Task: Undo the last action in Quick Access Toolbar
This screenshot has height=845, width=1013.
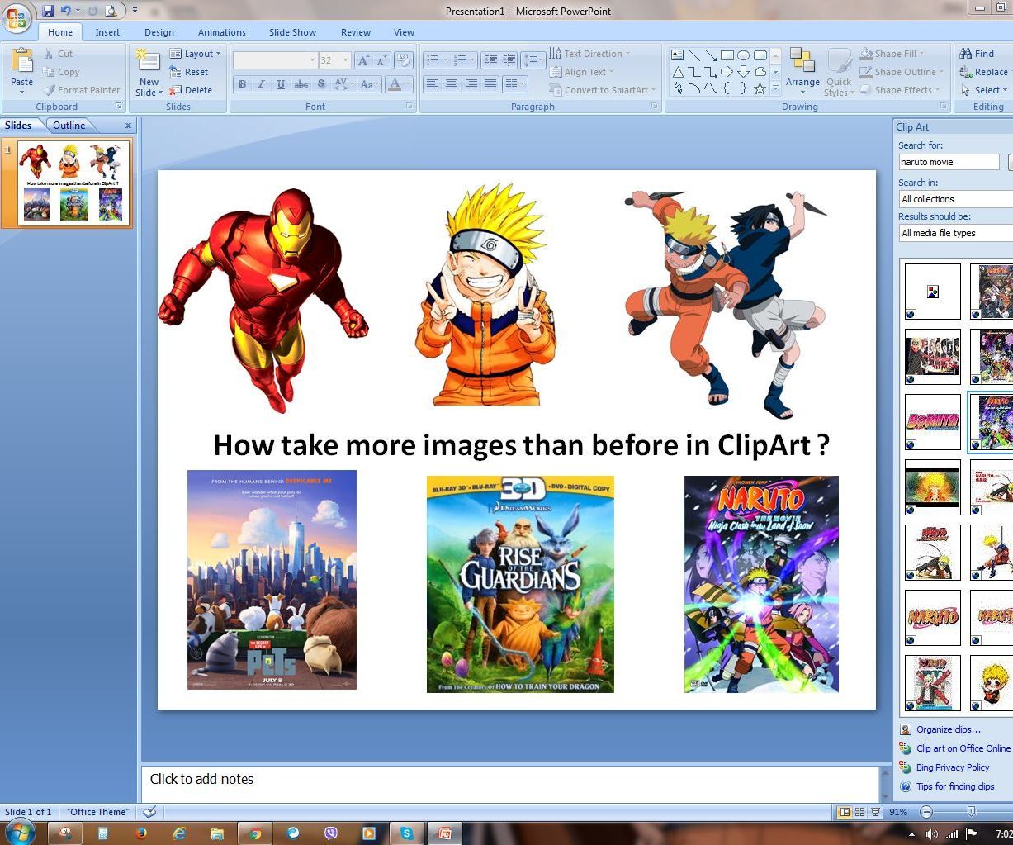Action: 65,11
